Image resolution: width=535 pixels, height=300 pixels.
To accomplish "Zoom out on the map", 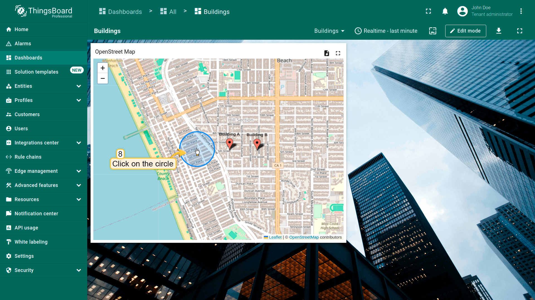I will point(103,79).
